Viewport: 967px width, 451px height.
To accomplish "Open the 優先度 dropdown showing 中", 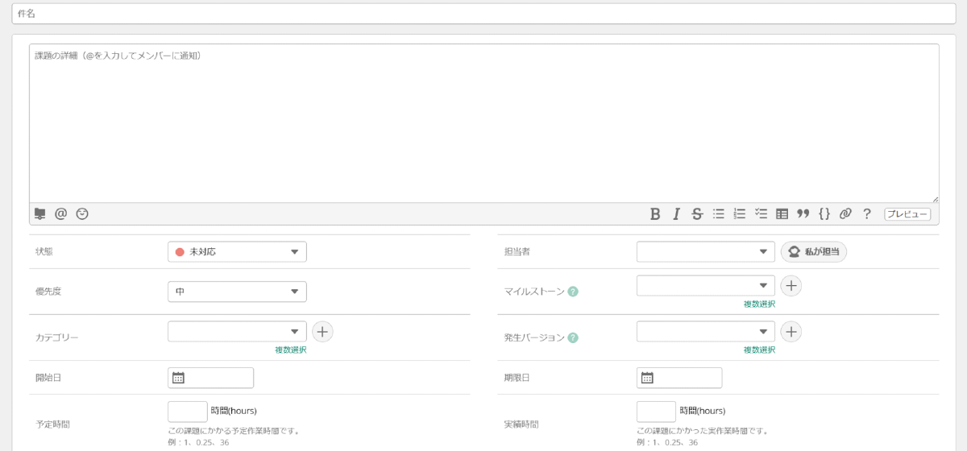I will coord(237,292).
